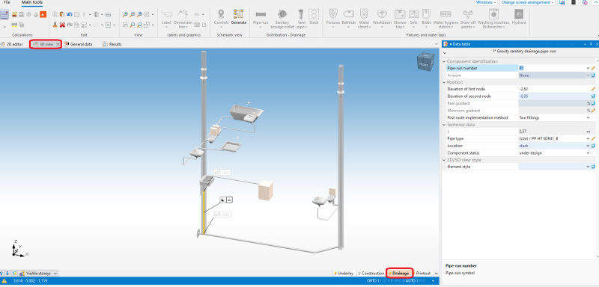Screen dimensions: 599x287
Task: Select the Main tools ribbon tab
Action: click(x=32, y=2)
